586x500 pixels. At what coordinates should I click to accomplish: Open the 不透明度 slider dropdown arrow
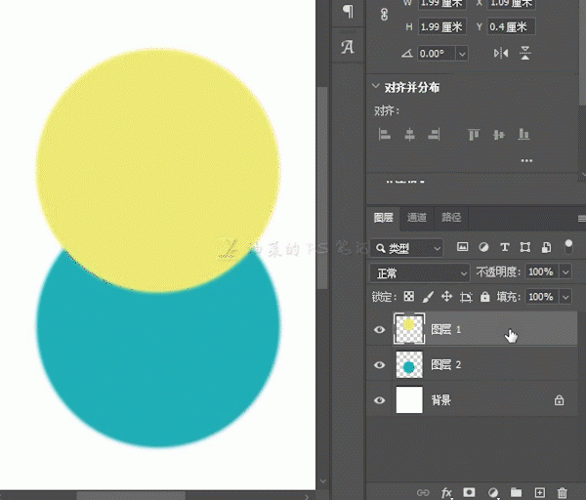point(565,271)
